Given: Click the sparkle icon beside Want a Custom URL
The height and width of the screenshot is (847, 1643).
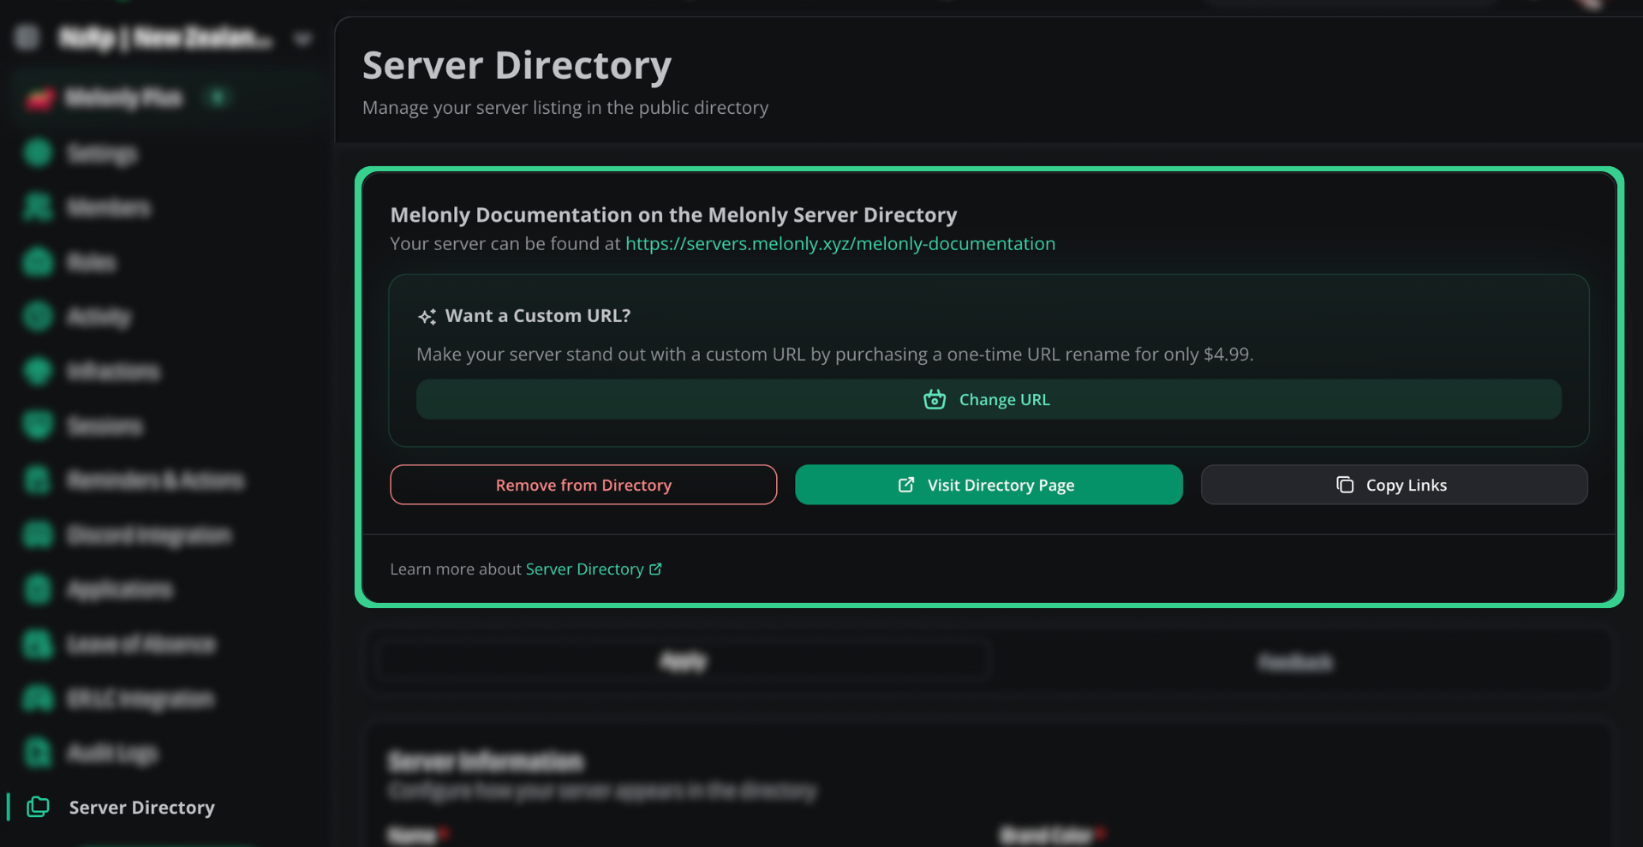Looking at the screenshot, I should click(427, 317).
